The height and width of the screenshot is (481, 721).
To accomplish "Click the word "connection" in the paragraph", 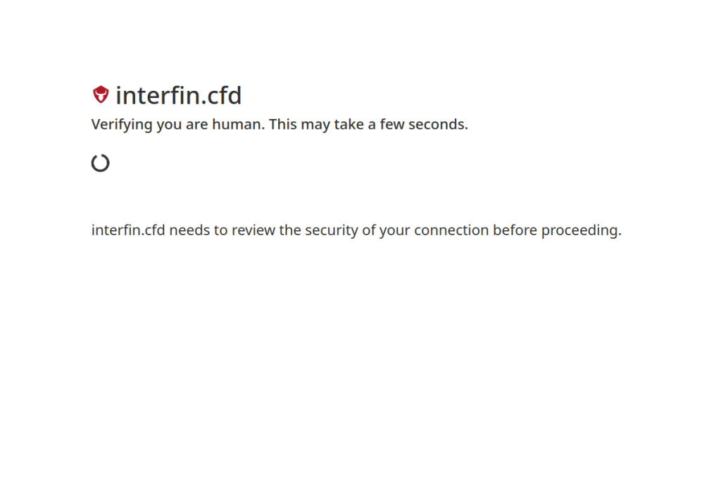I will pyautogui.click(x=451, y=230).
